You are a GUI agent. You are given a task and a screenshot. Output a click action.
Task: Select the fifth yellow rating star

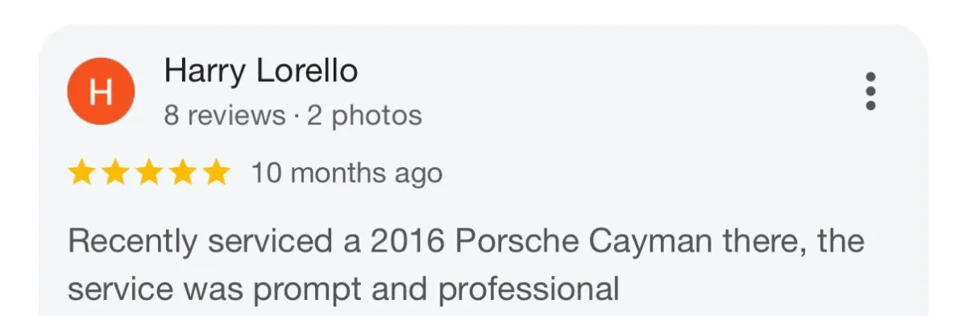pyautogui.click(x=216, y=173)
